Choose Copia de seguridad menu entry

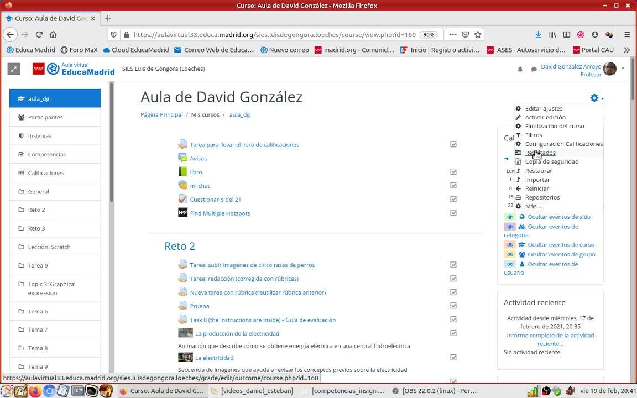[552, 161]
